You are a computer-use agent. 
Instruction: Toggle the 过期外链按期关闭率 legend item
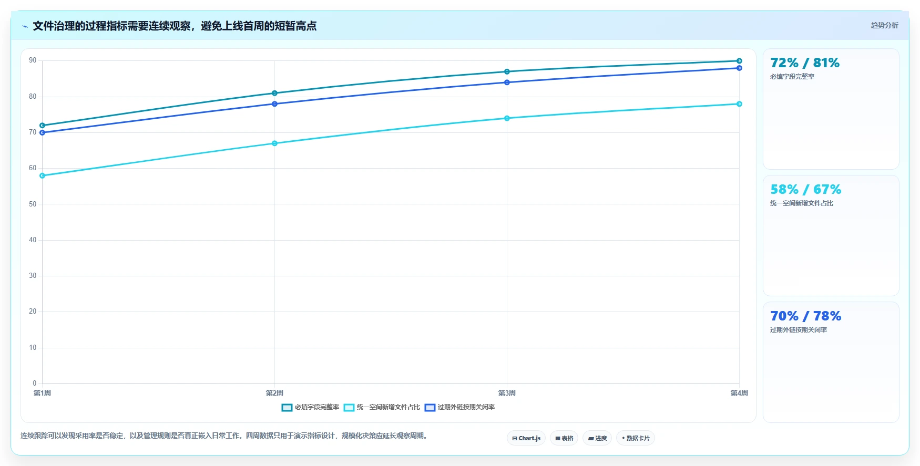click(x=460, y=407)
